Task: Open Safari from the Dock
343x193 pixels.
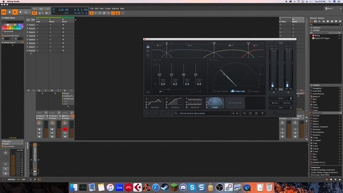Action: click(156, 187)
